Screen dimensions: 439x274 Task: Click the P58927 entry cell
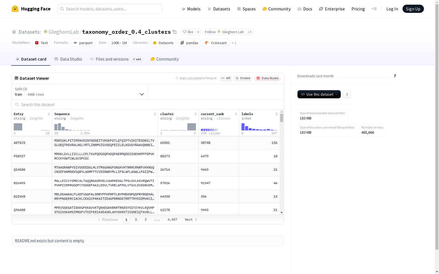pos(32,156)
